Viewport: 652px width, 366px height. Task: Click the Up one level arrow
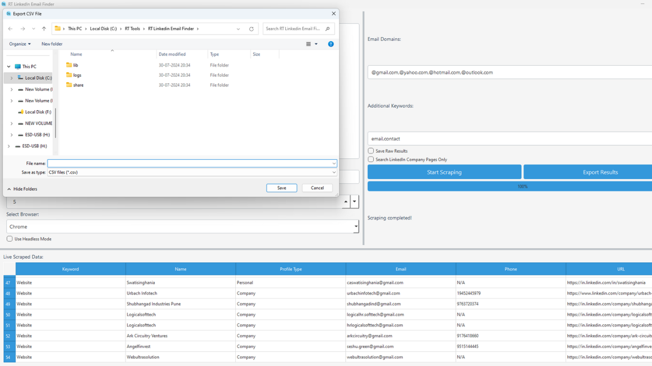tap(44, 29)
